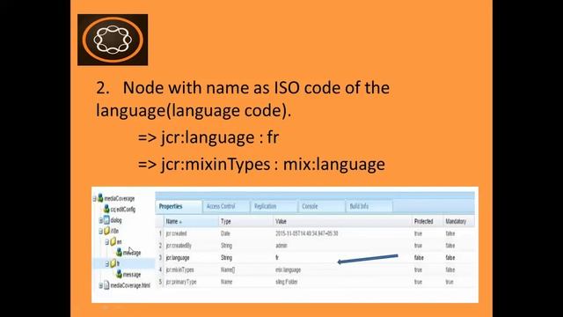Select the mediaCoverage node label

[x=120, y=198]
